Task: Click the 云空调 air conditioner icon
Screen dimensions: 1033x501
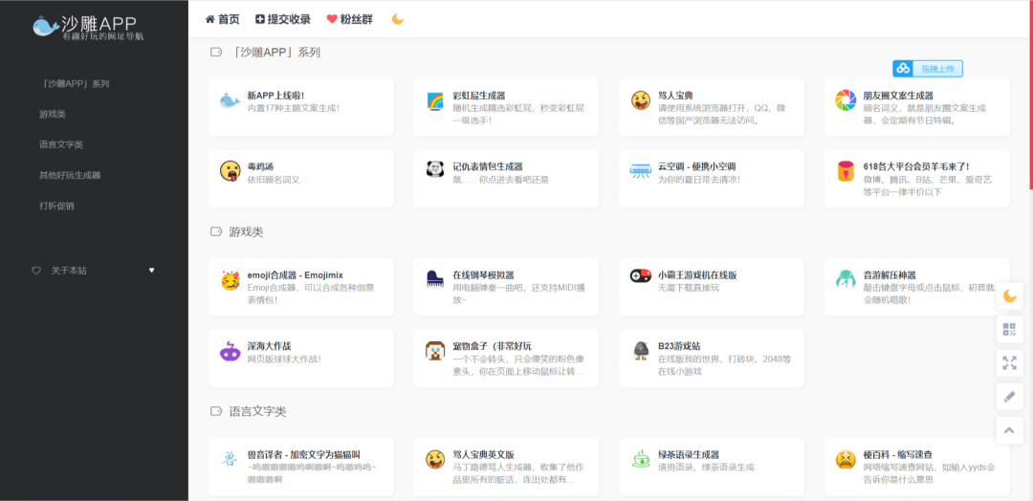Action: pos(640,171)
